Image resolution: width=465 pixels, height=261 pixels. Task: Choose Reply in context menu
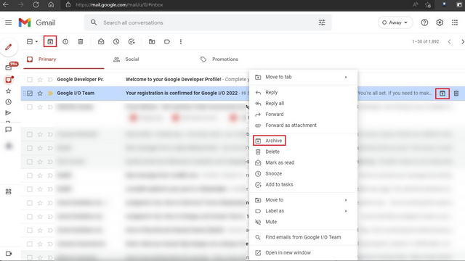tap(304, 93)
